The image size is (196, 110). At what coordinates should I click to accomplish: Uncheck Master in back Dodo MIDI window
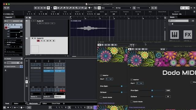pyautogui.click(x=101, y=75)
